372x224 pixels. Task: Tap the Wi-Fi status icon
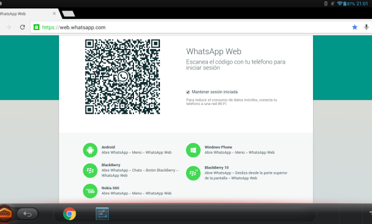(340, 4)
